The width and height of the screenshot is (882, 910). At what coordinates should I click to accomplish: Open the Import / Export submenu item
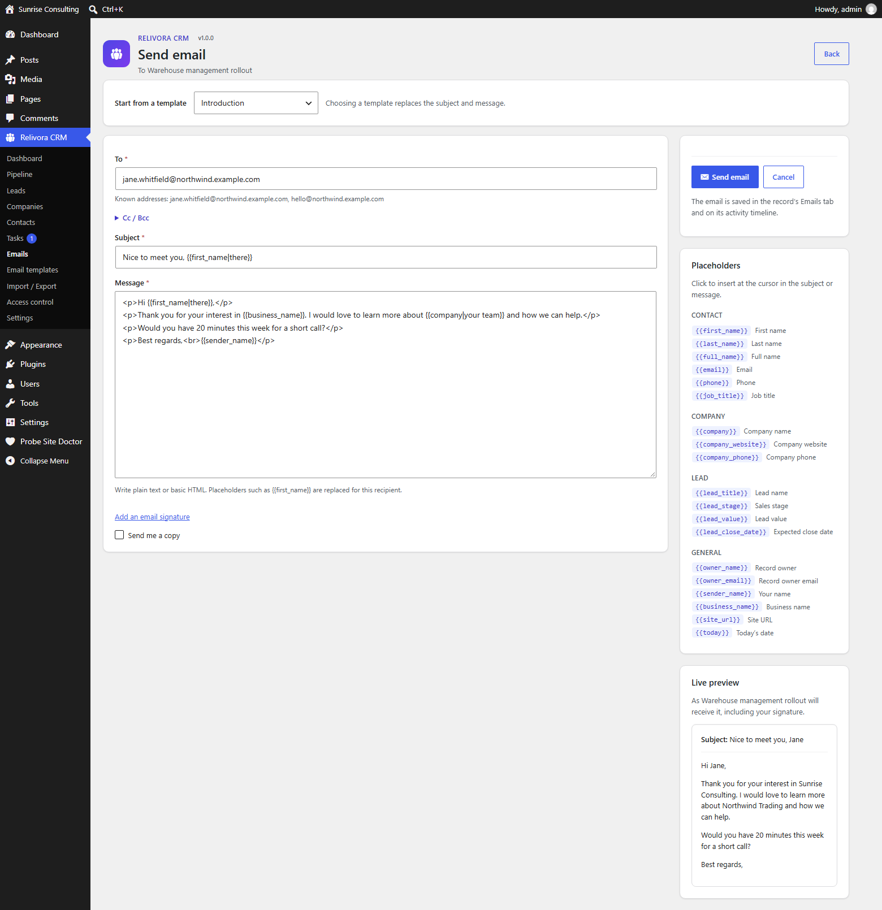click(x=32, y=287)
